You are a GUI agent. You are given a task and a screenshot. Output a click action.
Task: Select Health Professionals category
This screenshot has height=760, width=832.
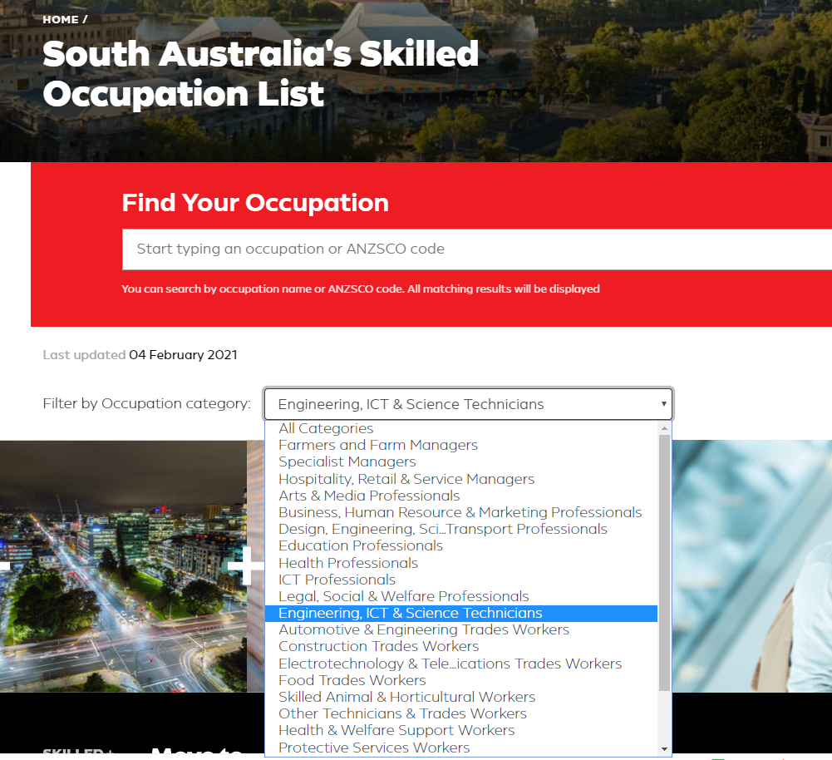coord(348,563)
